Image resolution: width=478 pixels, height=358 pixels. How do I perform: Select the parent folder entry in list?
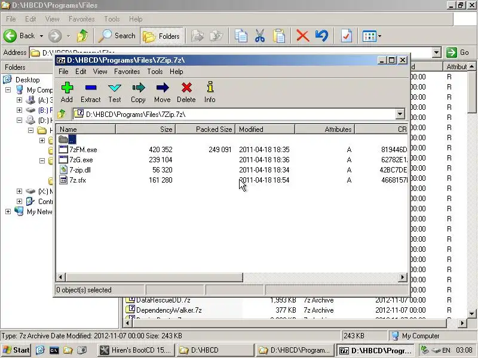68,140
